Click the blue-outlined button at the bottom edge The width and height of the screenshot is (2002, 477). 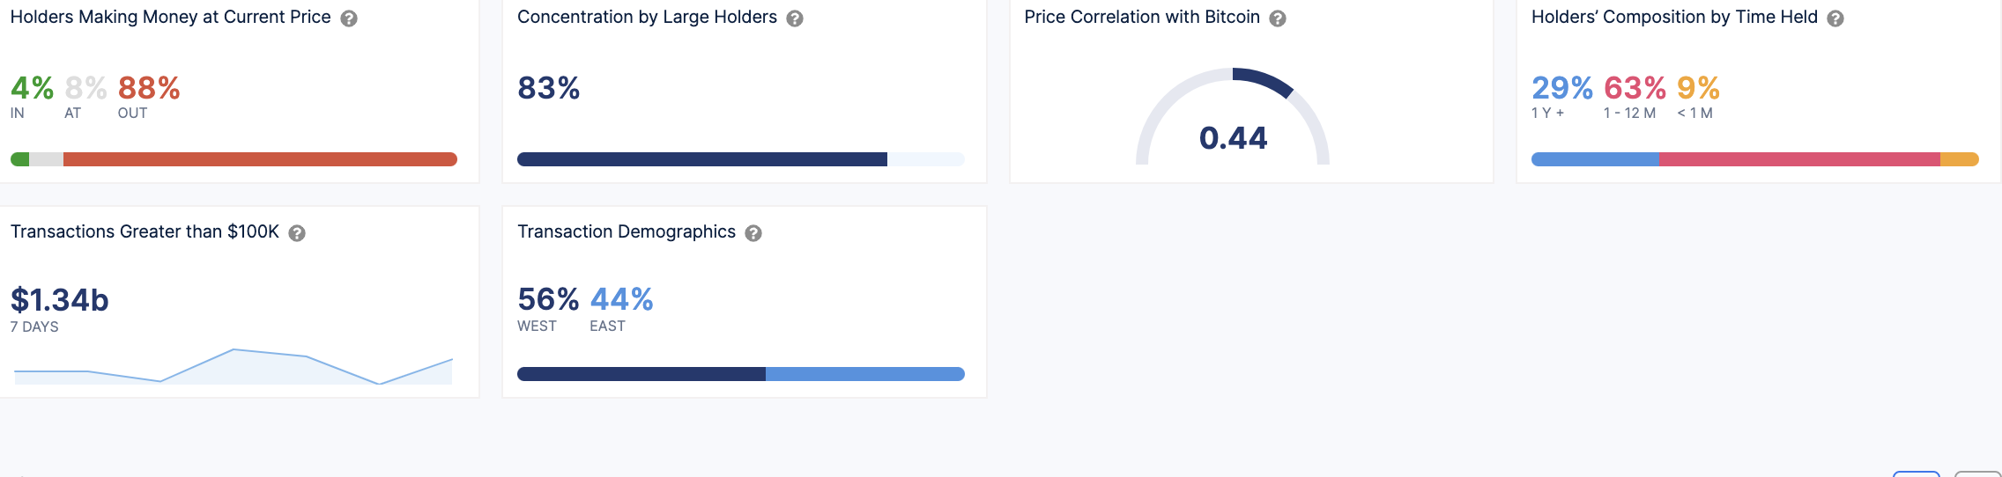click(x=1917, y=473)
